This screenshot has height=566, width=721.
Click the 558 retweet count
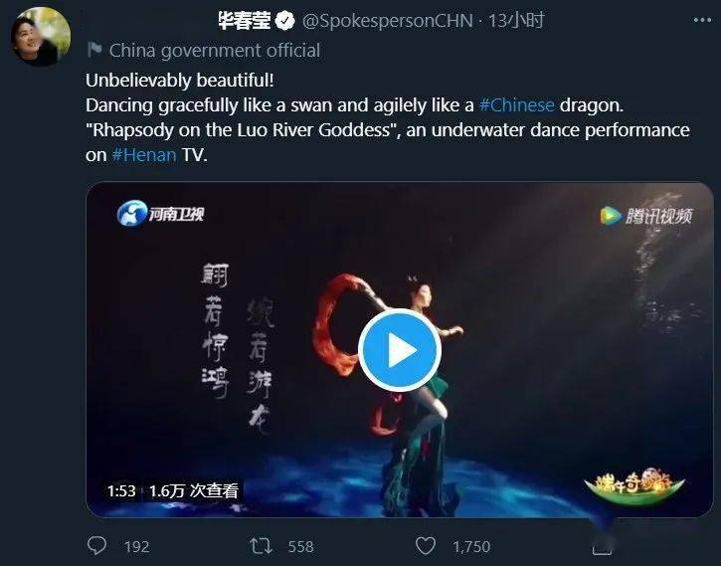pos(300,547)
